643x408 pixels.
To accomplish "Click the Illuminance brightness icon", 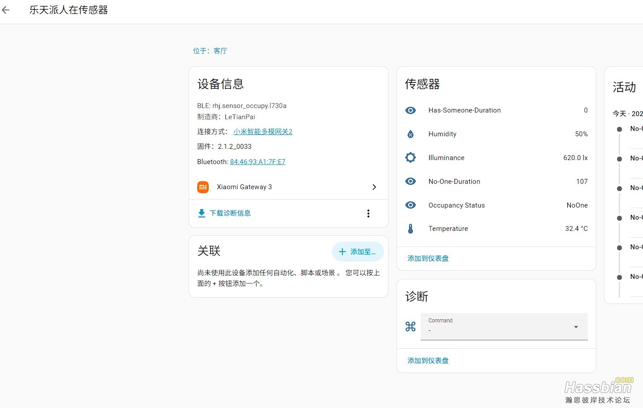I will [410, 158].
